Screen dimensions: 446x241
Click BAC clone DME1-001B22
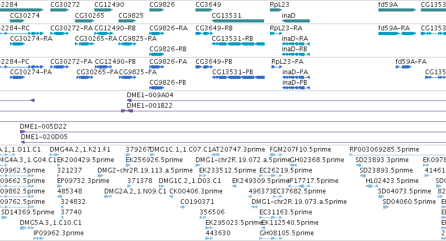[149, 106]
